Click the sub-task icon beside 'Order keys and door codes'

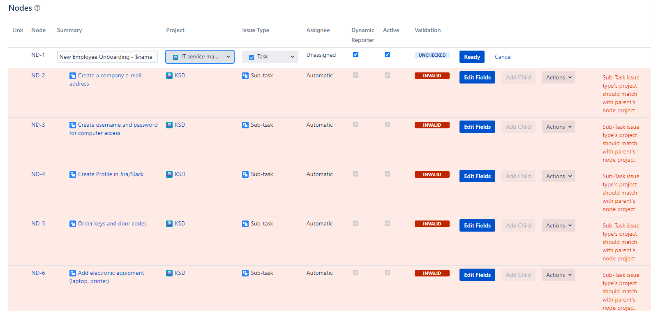(73, 224)
